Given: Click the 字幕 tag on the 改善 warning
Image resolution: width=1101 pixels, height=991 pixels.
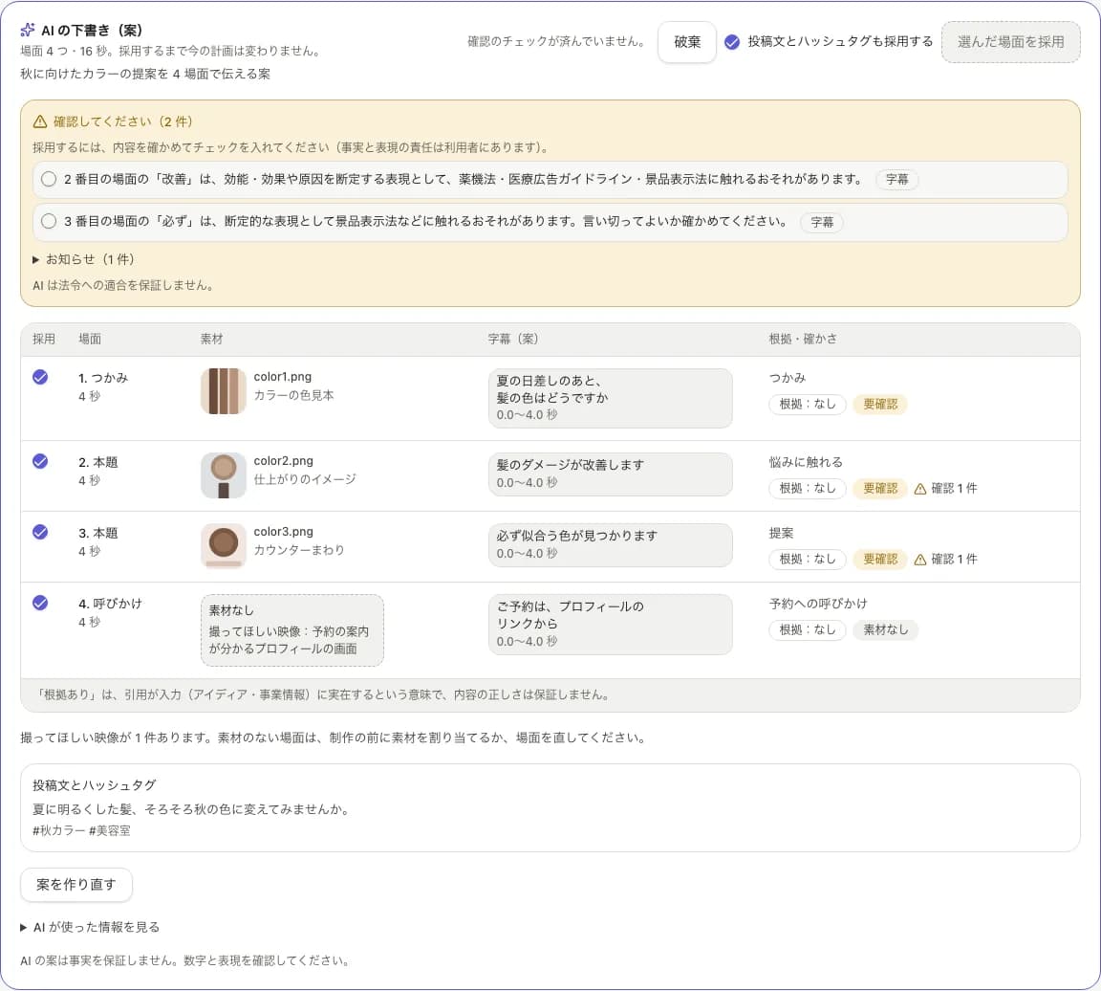Looking at the screenshot, I should [896, 179].
